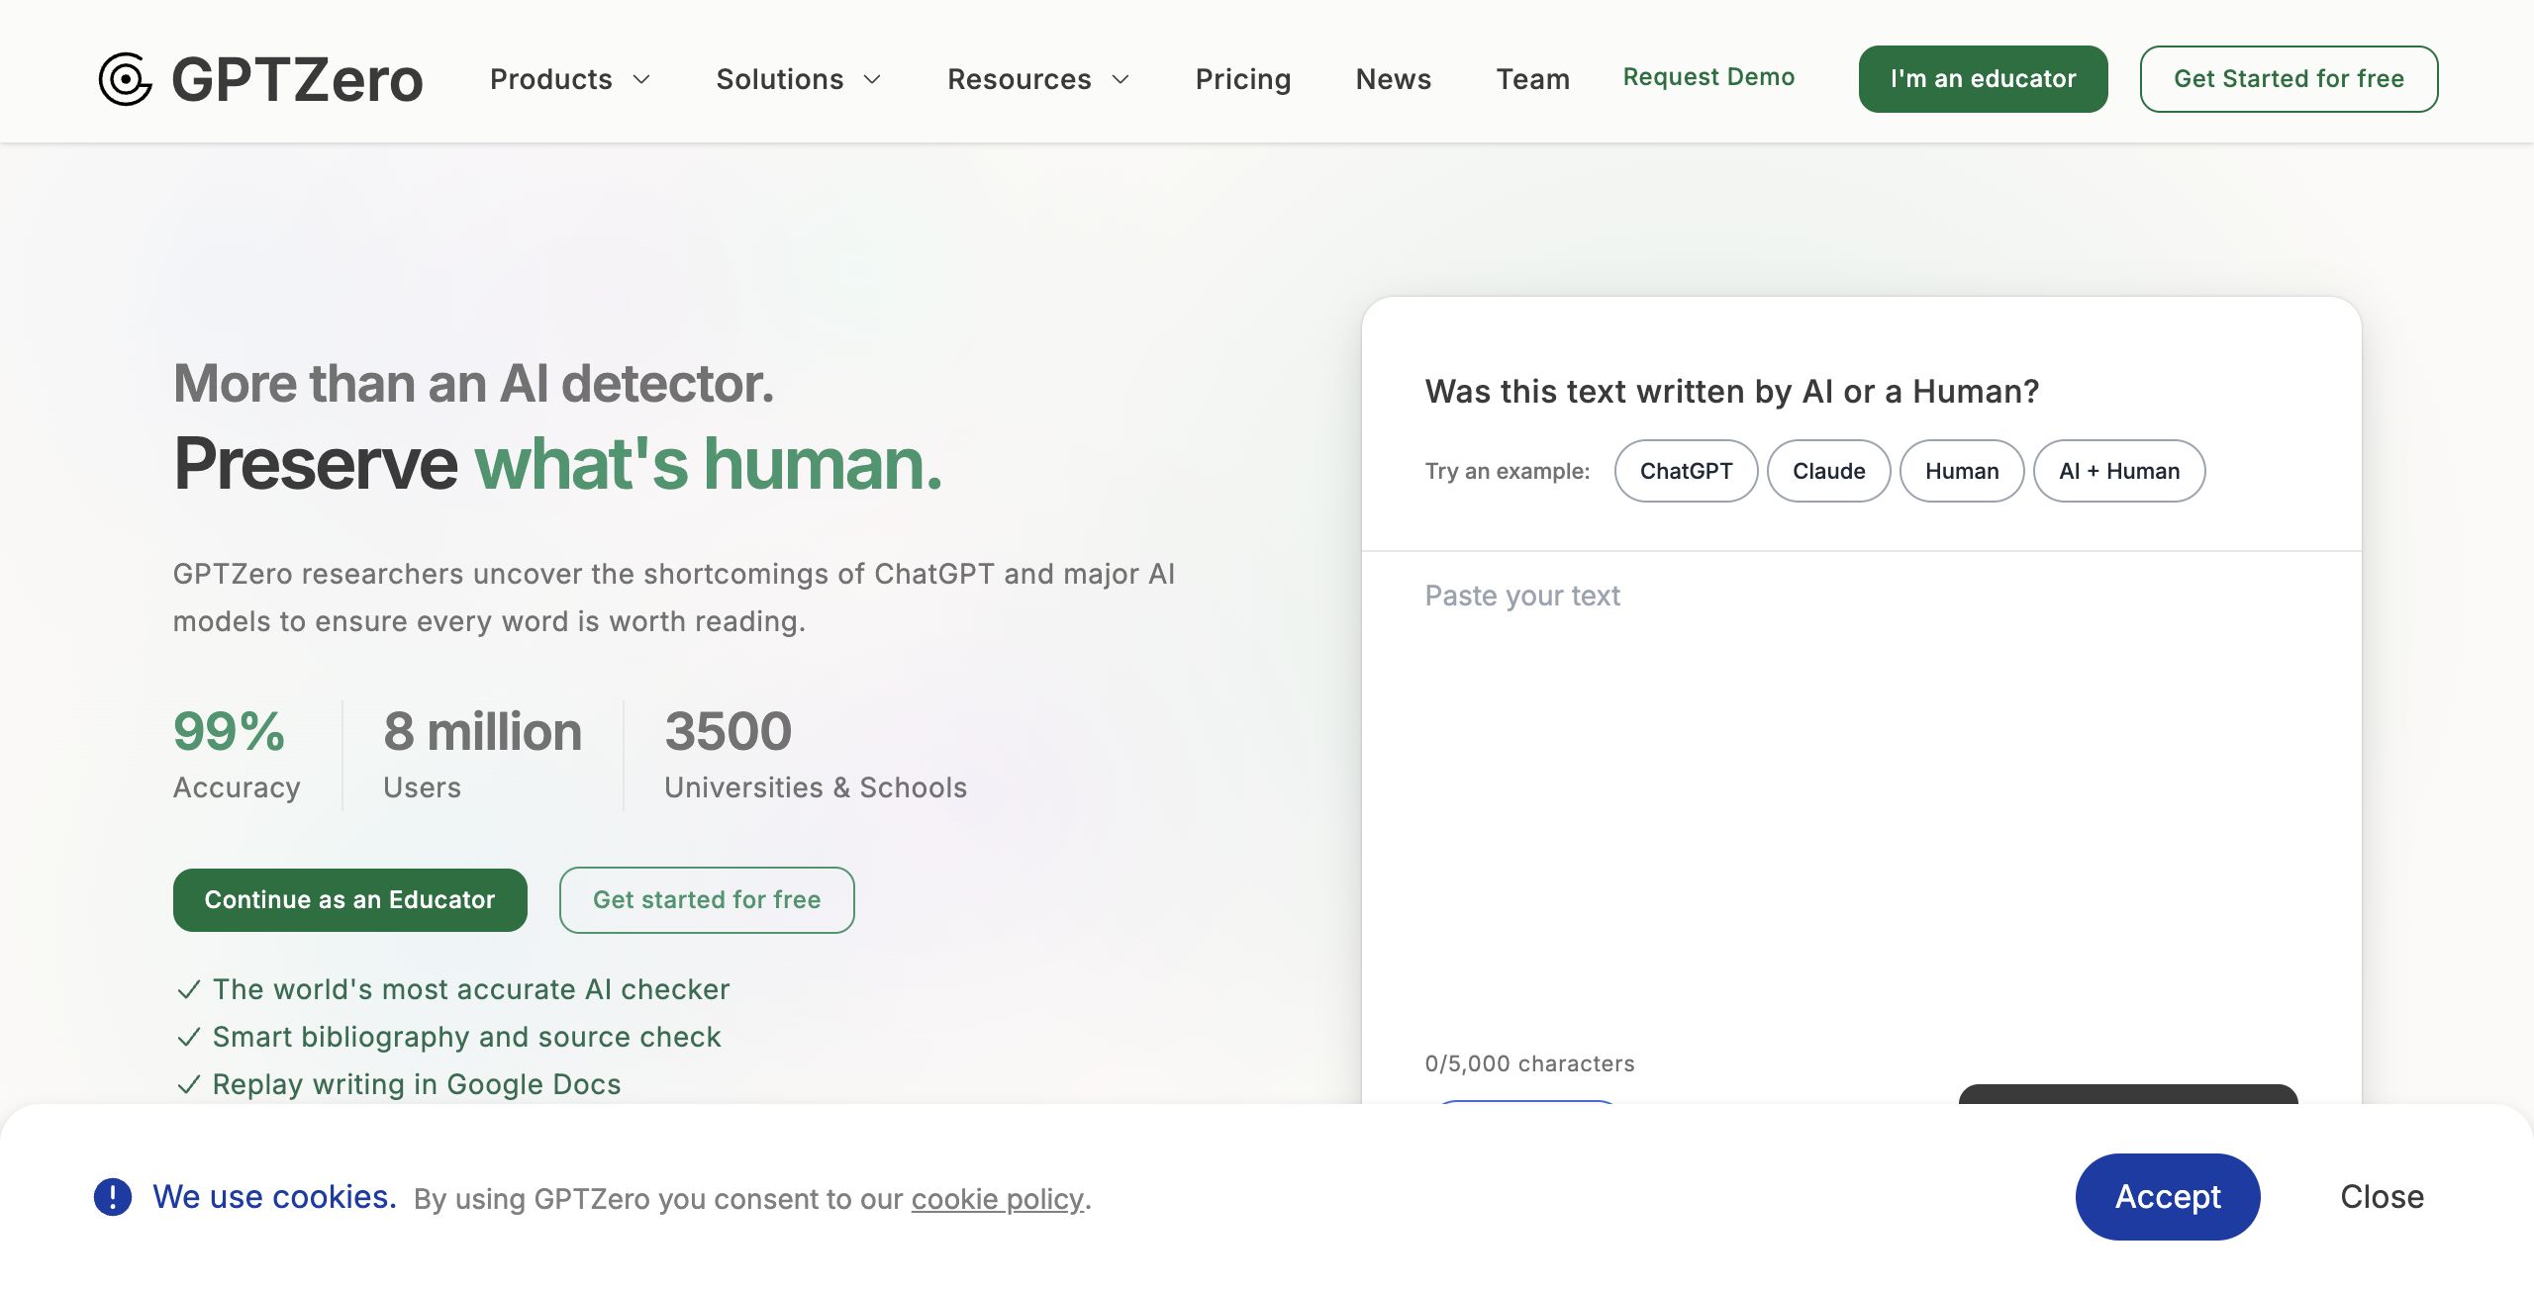Select the ChatGPT example chip
The width and height of the screenshot is (2534, 1290).
click(x=1686, y=471)
